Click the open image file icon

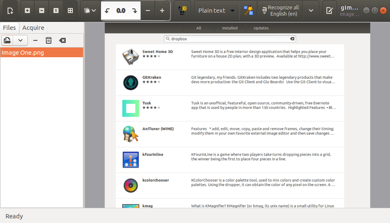(x=7, y=40)
